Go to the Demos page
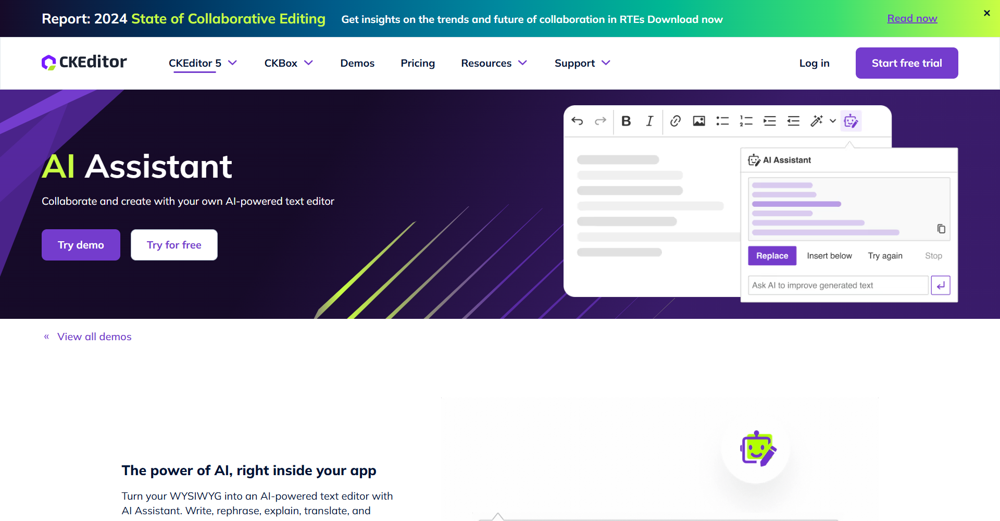The width and height of the screenshot is (1000, 521). point(357,63)
